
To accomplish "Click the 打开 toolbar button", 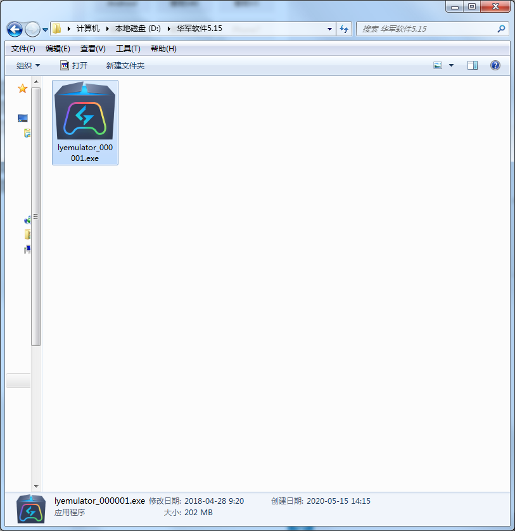I will [74, 65].
